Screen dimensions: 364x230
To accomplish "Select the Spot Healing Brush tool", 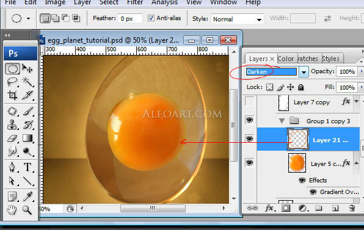I will point(12,112).
